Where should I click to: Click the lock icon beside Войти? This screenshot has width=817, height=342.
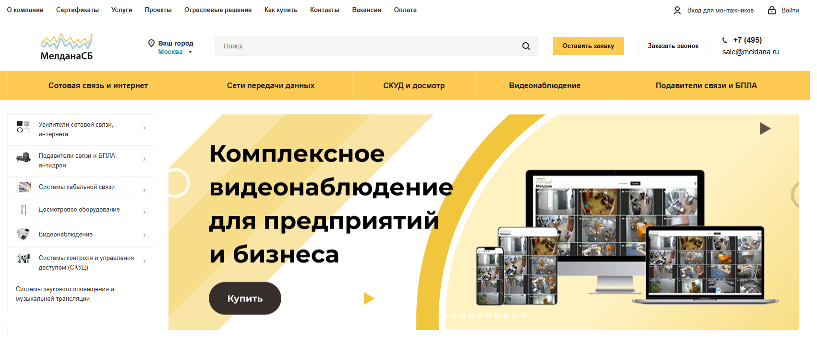tap(772, 10)
